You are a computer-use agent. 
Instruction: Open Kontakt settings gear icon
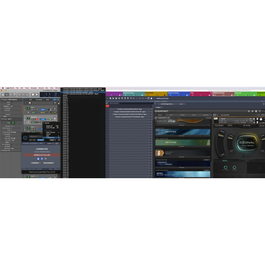click(x=252, y=111)
